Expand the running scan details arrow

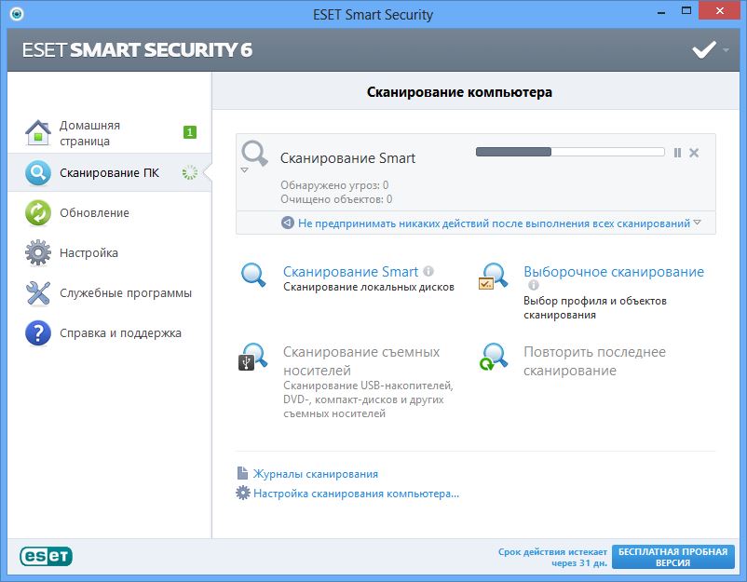pos(245,170)
